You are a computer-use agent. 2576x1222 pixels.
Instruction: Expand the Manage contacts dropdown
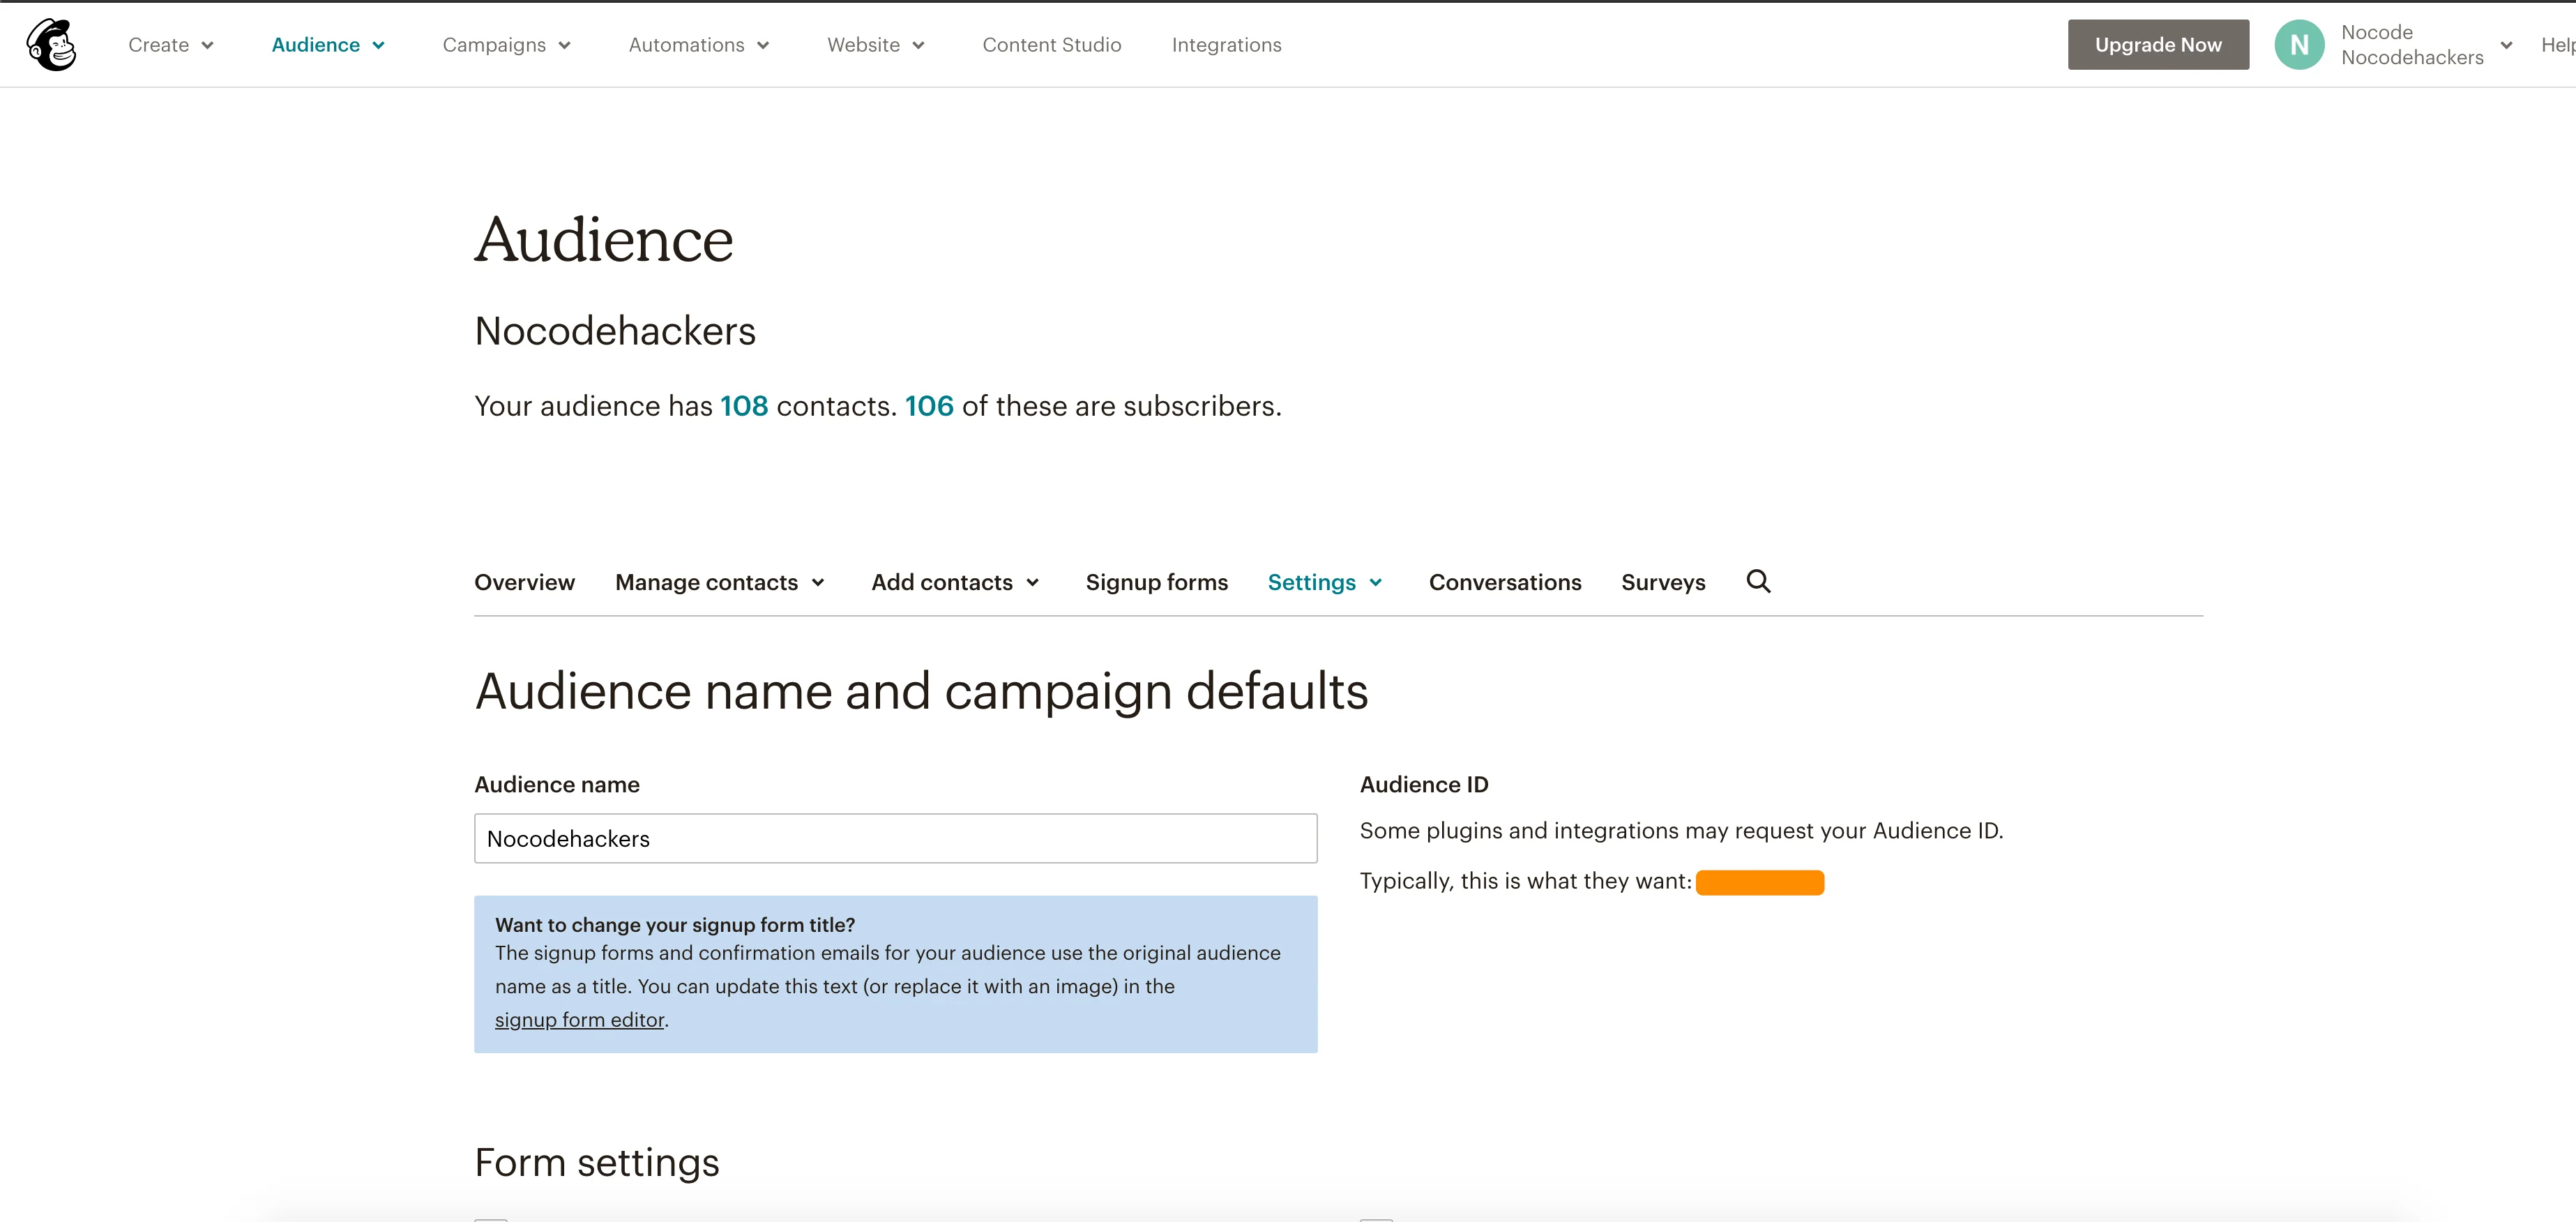point(720,582)
